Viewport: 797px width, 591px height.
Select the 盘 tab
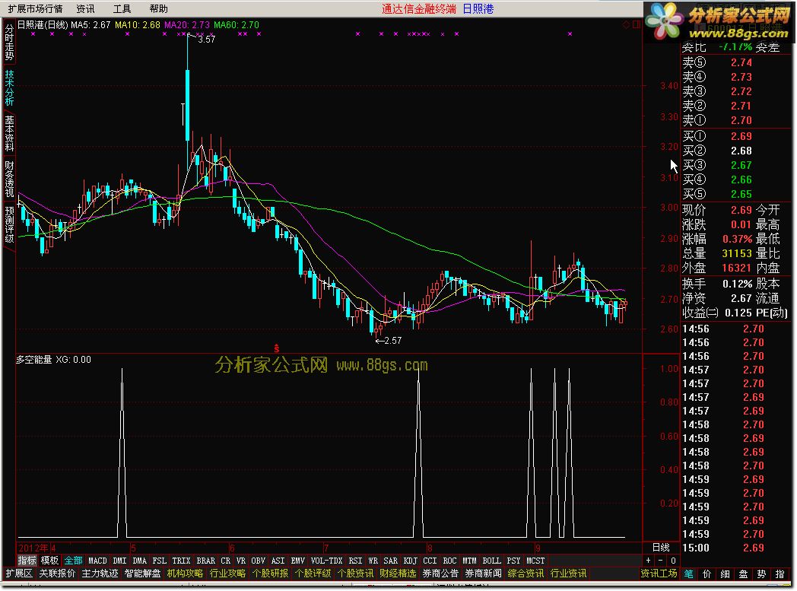(743, 574)
